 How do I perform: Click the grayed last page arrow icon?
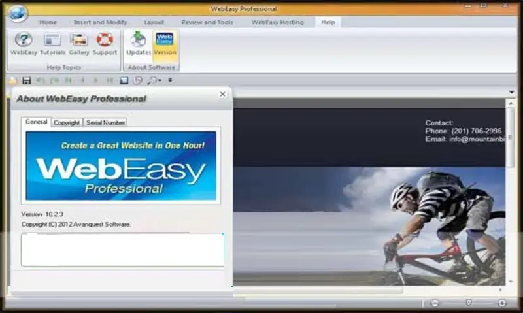coord(110,80)
